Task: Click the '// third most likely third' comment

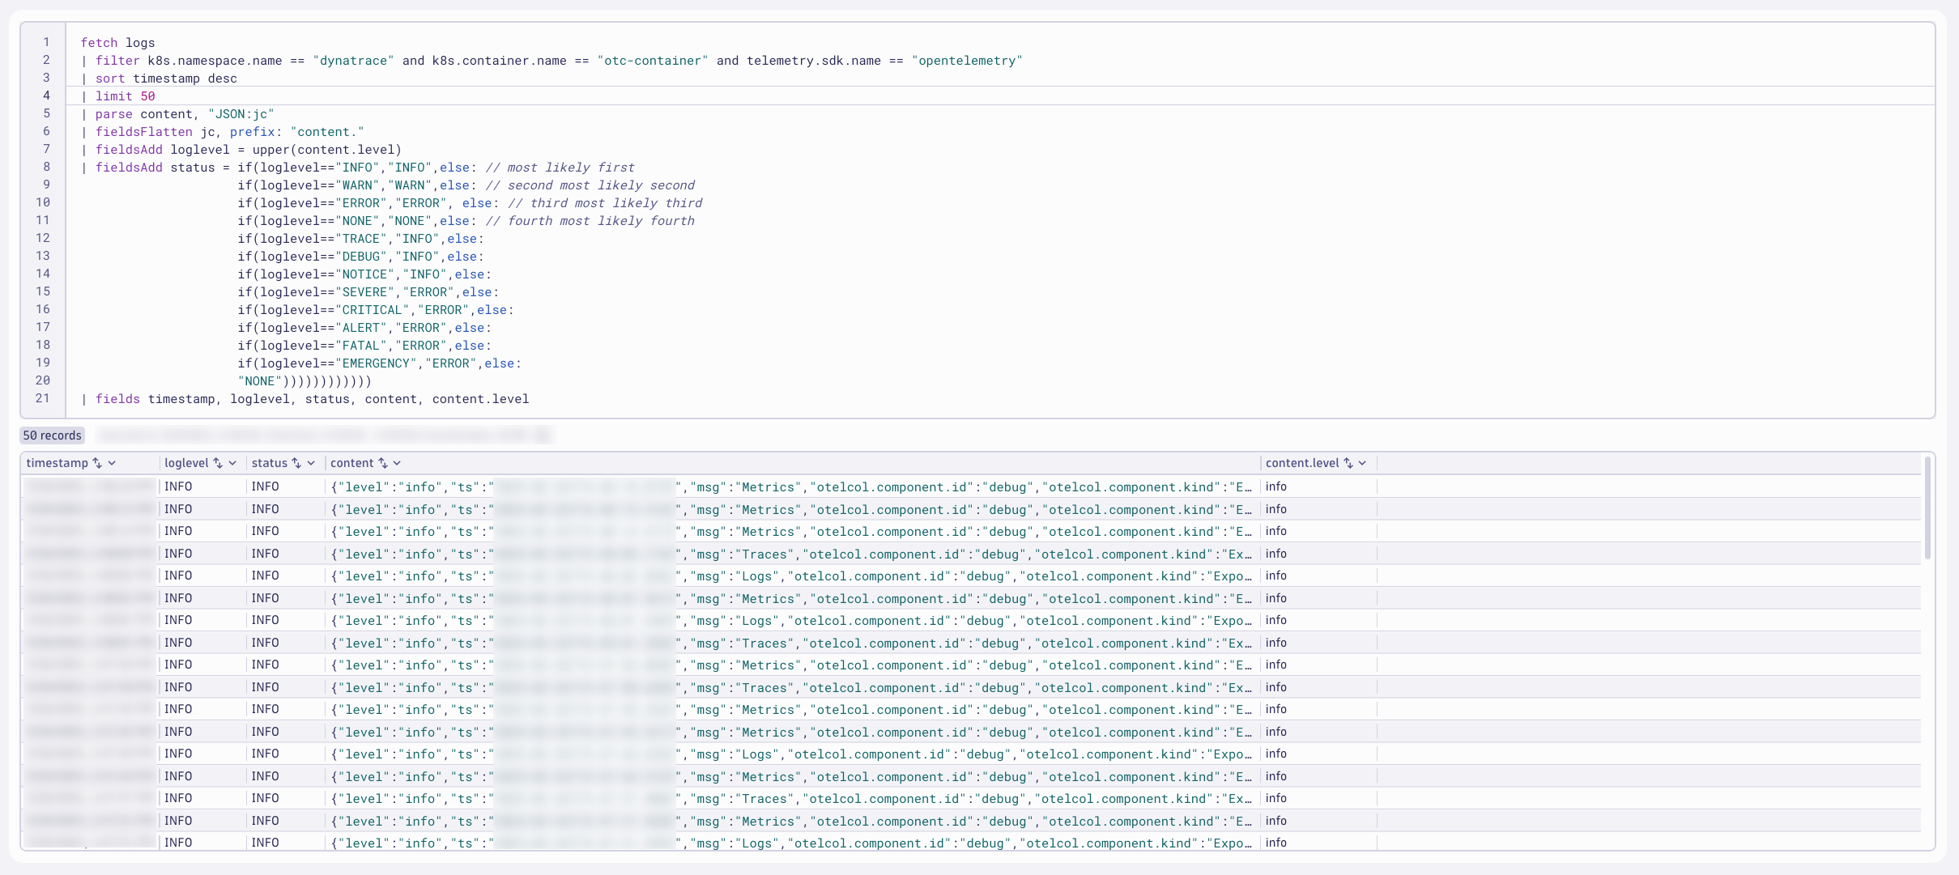Action: (605, 203)
